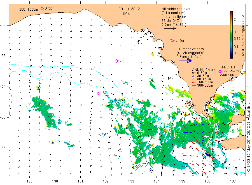The width and height of the screenshot is (252, 185).
Task: Click the '(0.1m contours)' legend line
Action: [174, 13]
